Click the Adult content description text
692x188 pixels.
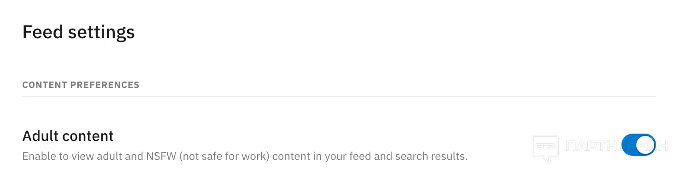click(245, 156)
